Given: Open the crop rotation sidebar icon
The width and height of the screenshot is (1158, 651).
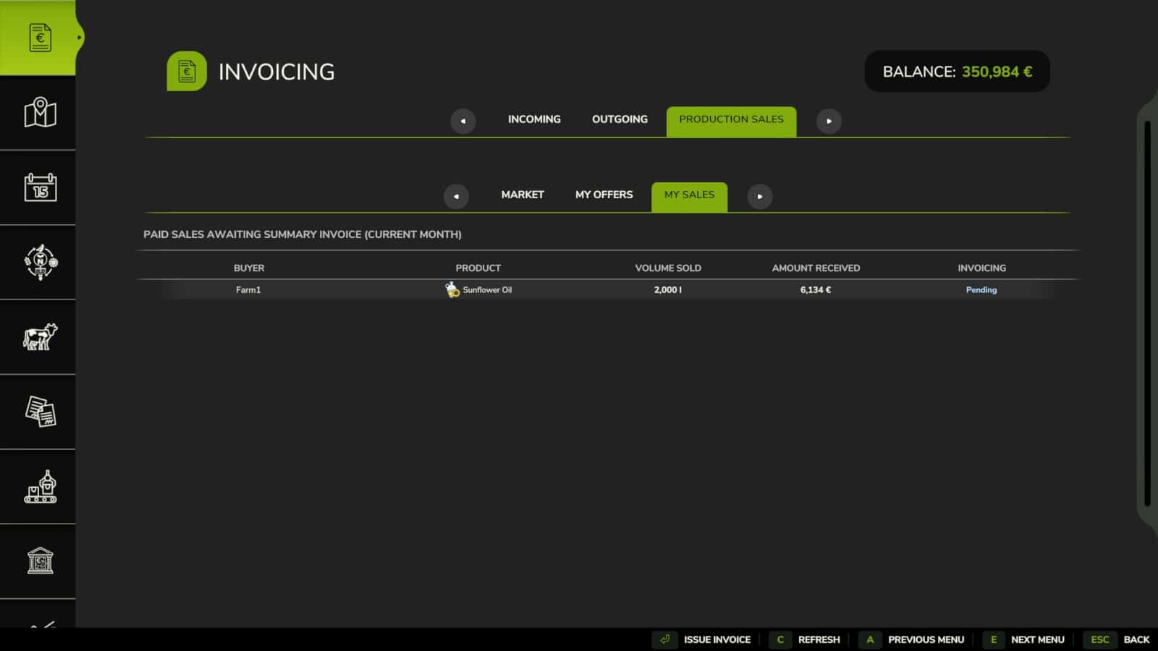Looking at the screenshot, I should point(40,262).
